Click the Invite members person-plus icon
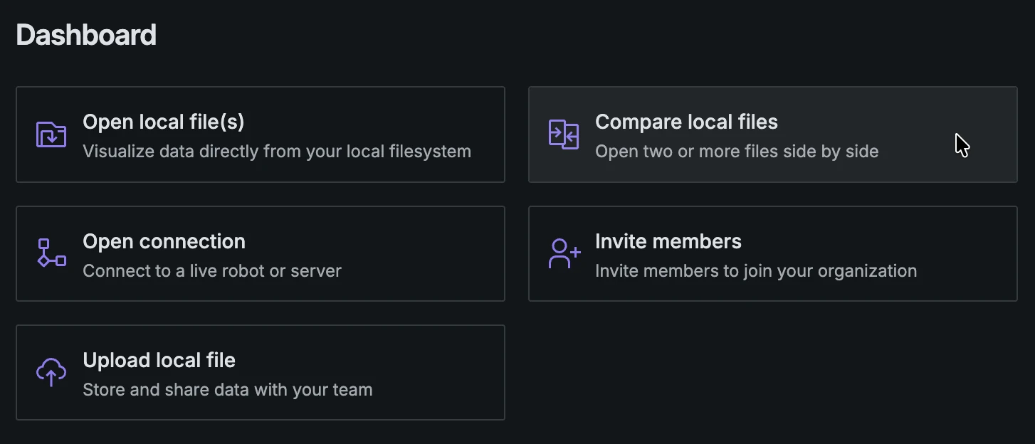The image size is (1035, 444). point(564,253)
